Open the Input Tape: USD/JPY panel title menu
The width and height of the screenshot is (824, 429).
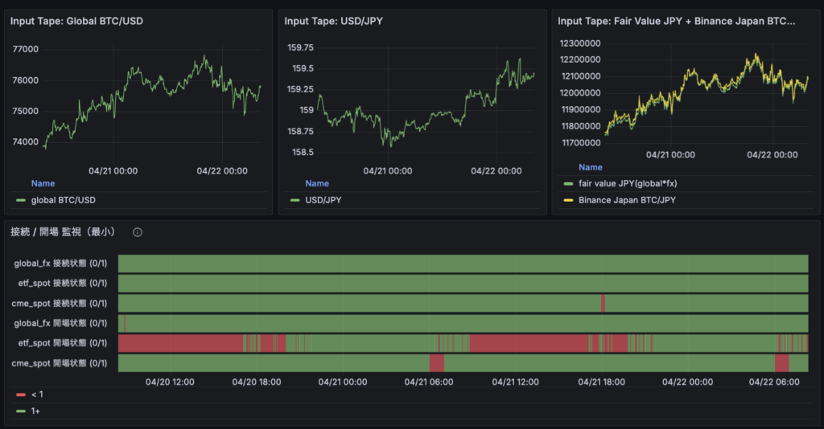coord(333,22)
